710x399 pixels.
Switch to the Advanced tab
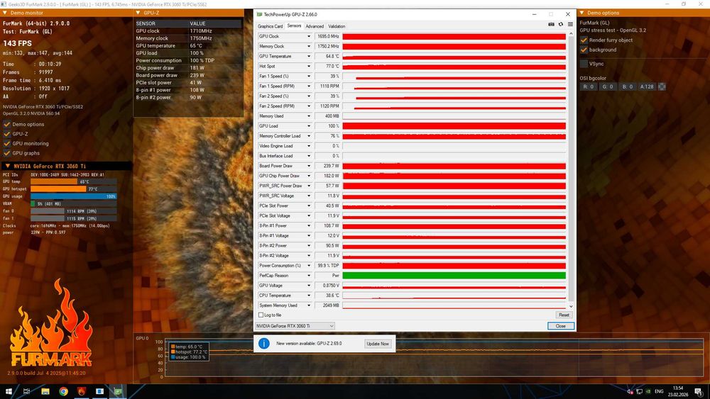pyautogui.click(x=315, y=26)
